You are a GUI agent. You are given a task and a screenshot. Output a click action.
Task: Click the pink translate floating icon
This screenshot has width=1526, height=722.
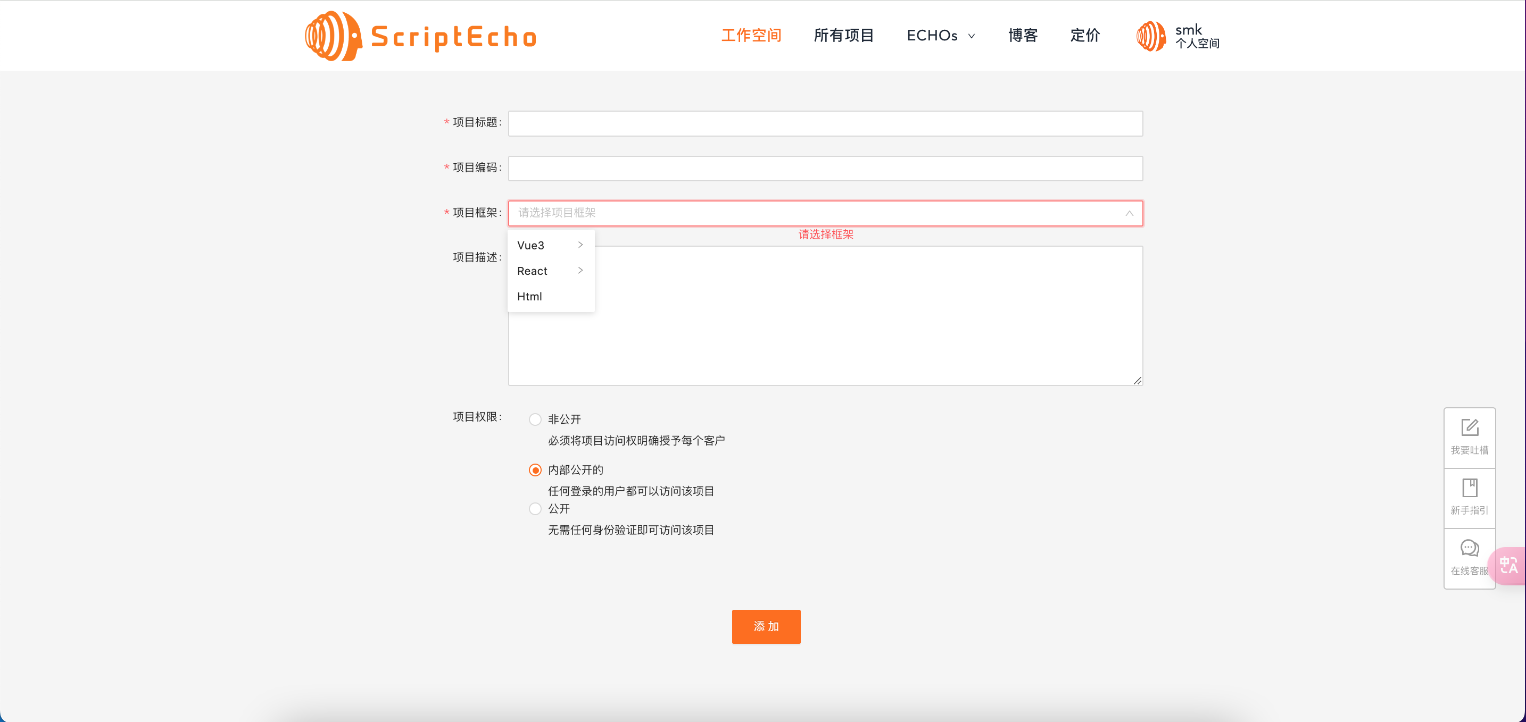[1508, 565]
